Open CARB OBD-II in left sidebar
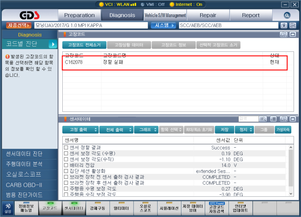The width and height of the screenshot is (301, 217). 30,185
